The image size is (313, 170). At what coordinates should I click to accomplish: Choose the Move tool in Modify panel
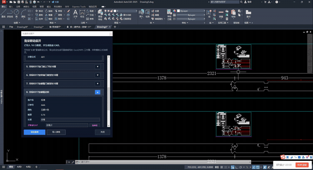[39, 11]
